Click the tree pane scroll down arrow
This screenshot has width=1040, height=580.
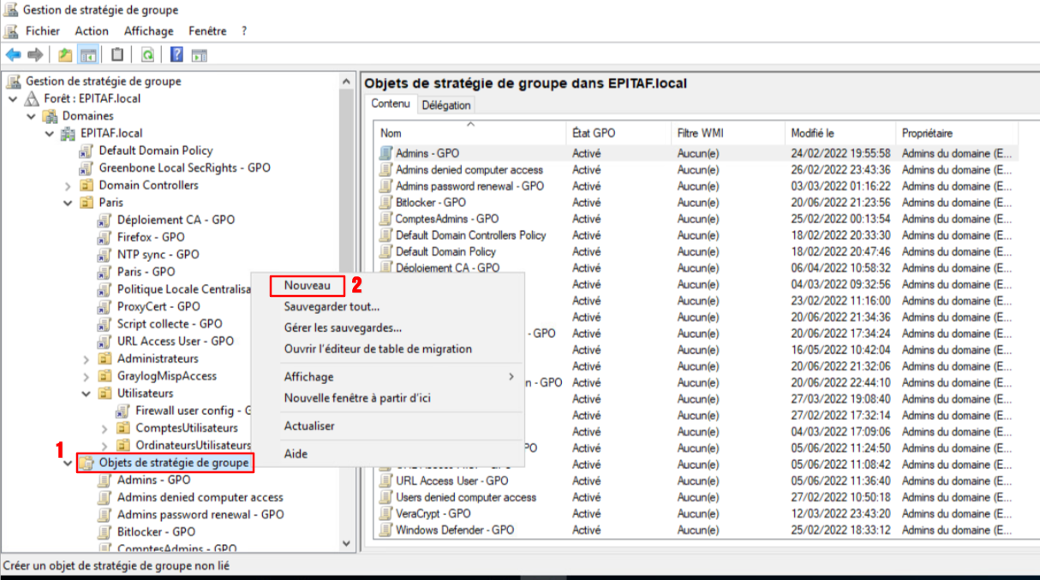[346, 543]
